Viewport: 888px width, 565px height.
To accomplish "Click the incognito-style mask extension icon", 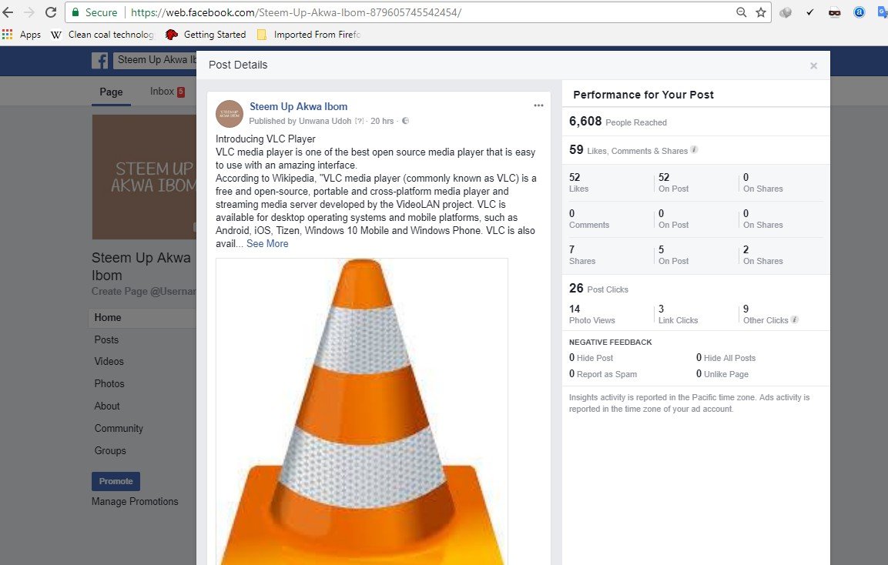I will pos(834,12).
